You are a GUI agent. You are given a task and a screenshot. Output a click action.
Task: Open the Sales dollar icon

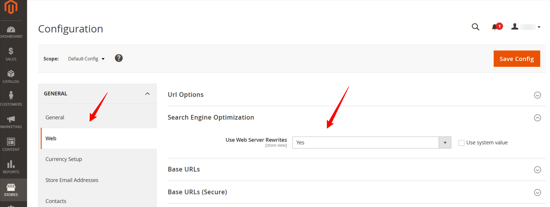[x=11, y=51]
